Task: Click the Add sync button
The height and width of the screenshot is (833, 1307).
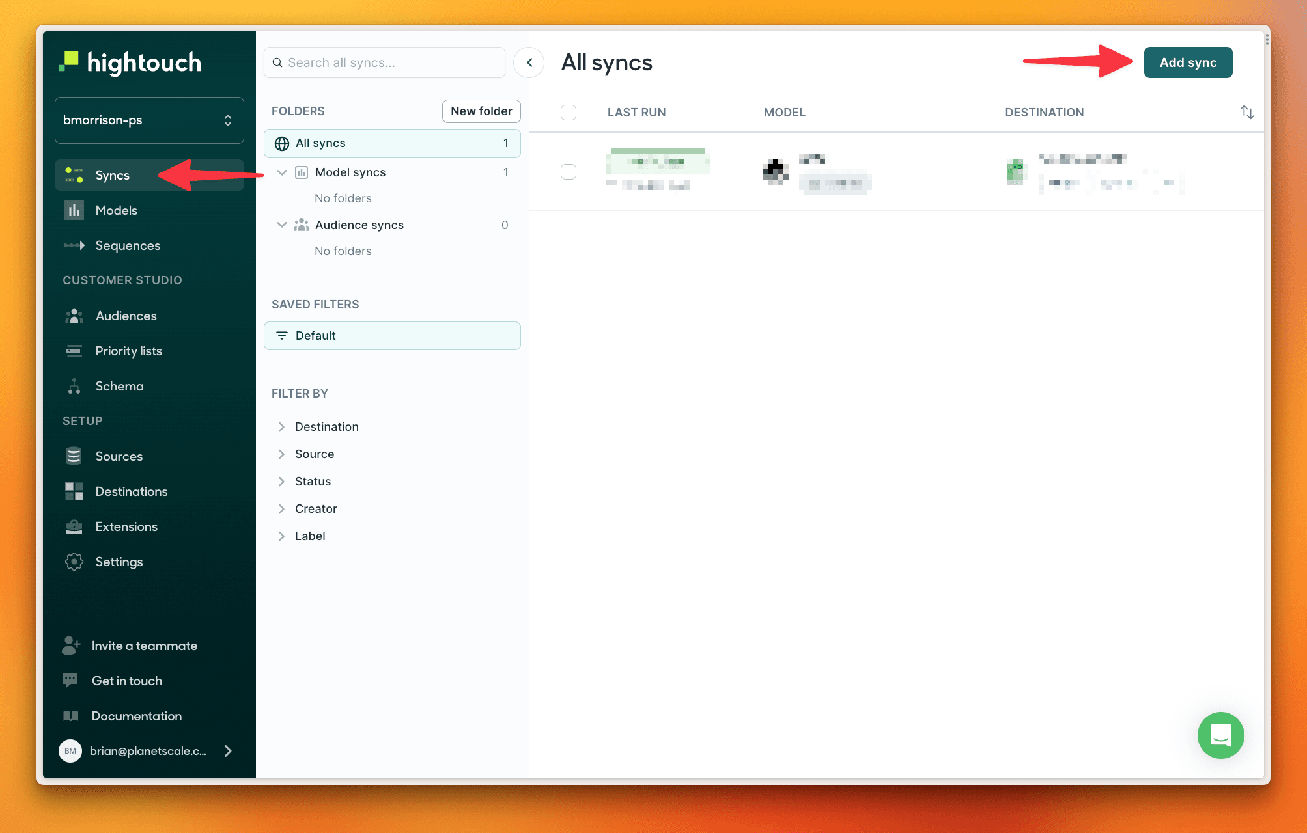Action: pyautogui.click(x=1188, y=62)
